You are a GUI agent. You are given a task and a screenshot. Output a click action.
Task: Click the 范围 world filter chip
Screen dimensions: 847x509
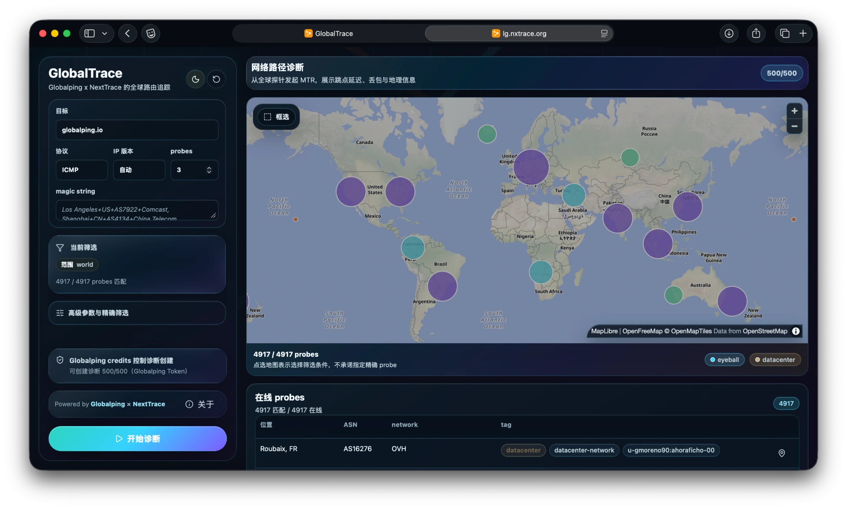[77, 265]
